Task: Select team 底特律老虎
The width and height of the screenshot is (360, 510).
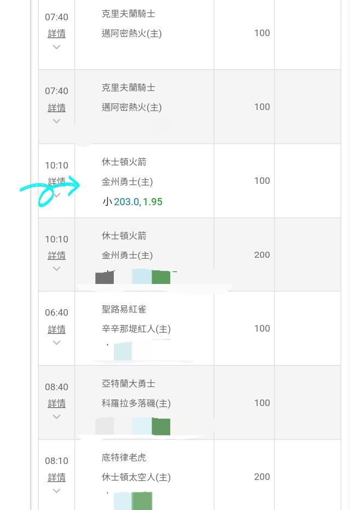Action: 124,457
